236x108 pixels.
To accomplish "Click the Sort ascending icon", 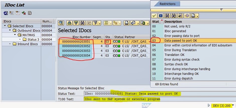I will click(69, 23).
